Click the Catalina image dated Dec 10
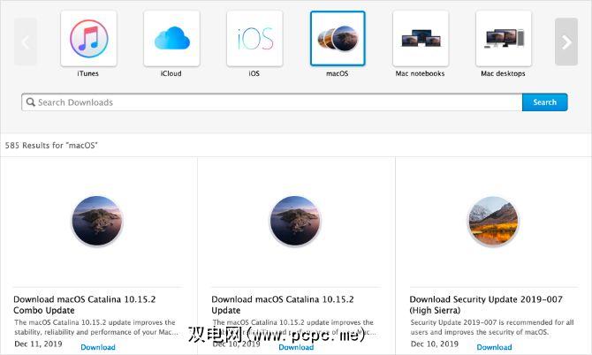Viewport: 592px width, 355px height. click(x=295, y=221)
